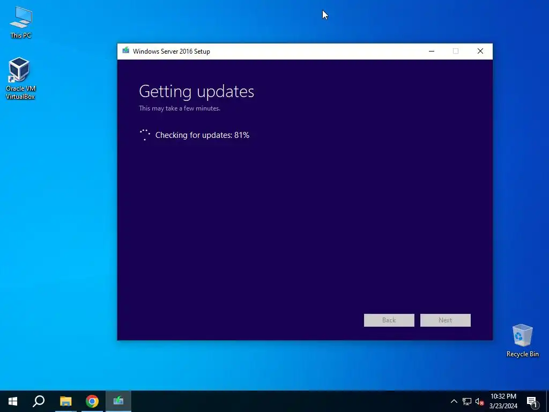Click 'This may take a few minutes.' text
Image resolution: width=549 pixels, height=412 pixels.
coord(180,108)
